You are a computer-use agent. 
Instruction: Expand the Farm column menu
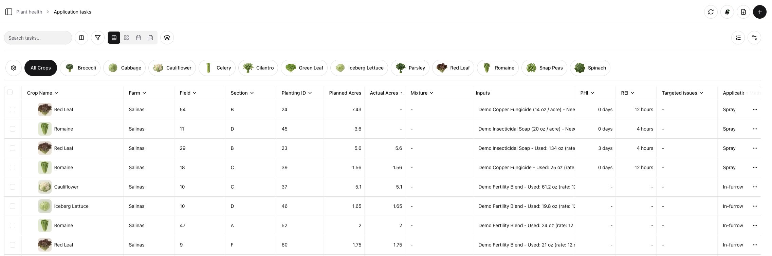pos(144,93)
